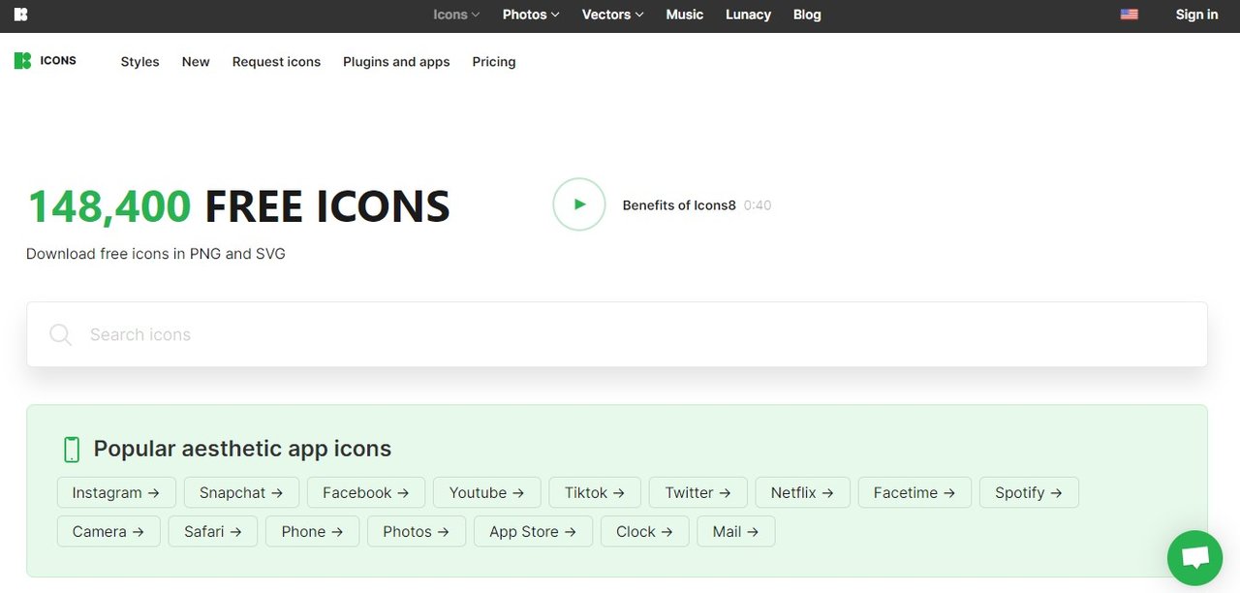
Task: Click Sign in
Action: coord(1196,15)
